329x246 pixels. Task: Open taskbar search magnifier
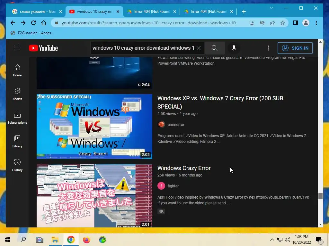pyautogui.click(x=23, y=239)
